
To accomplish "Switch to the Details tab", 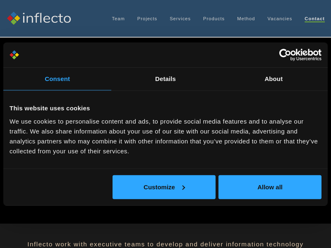I will (165, 79).
